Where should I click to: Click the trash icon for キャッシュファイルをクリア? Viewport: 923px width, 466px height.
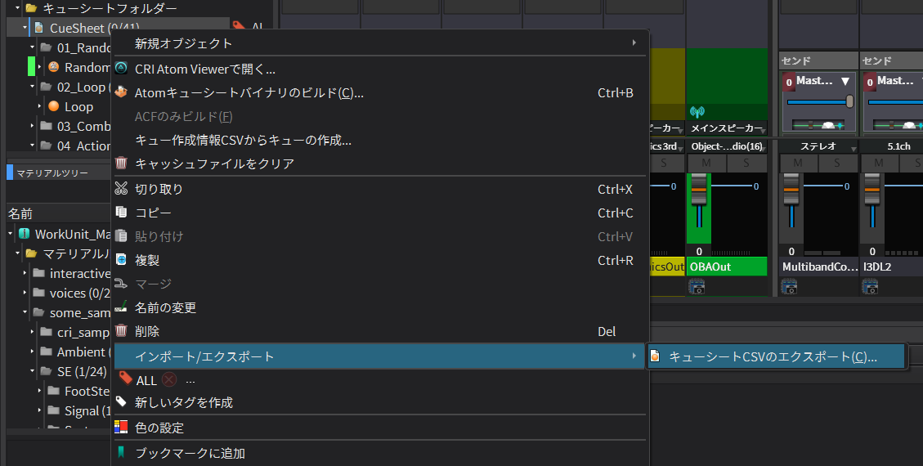click(121, 163)
